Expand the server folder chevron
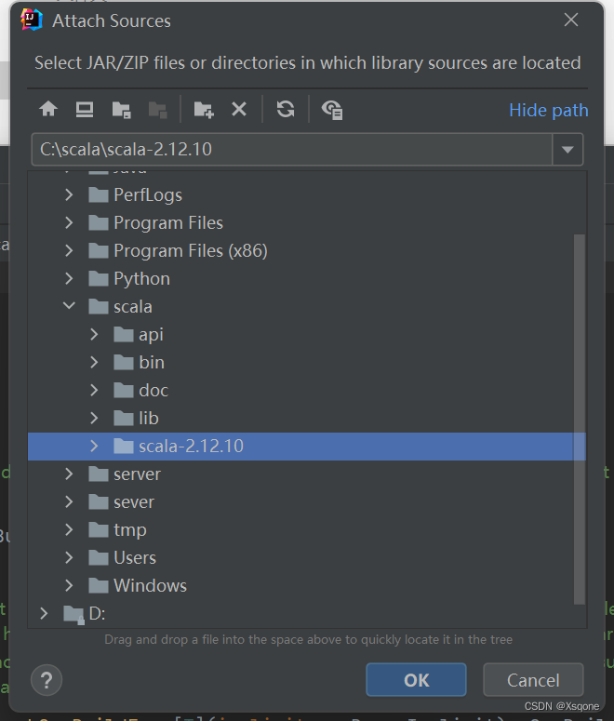This screenshot has width=614, height=721. (x=69, y=474)
